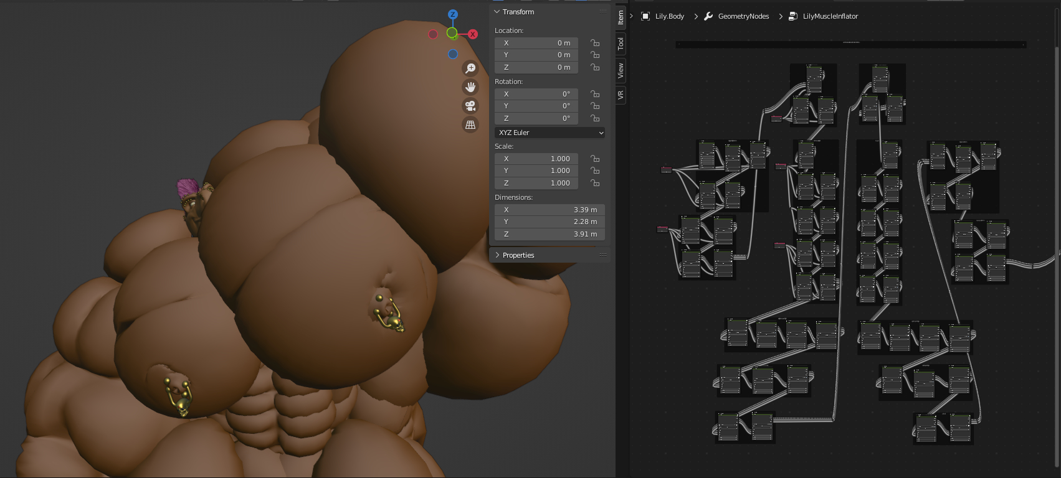Toggle camera view with camera icon
This screenshot has width=1061, height=478.
point(470,106)
